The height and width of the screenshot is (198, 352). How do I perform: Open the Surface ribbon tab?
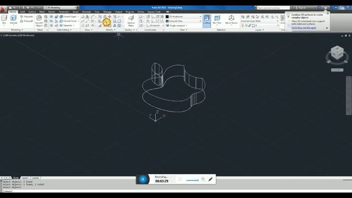(x=32, y=12)
